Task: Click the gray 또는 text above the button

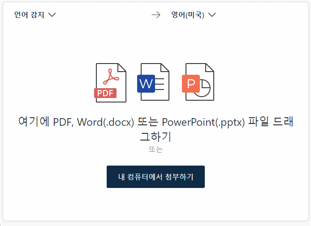Action: coord(155,149)
